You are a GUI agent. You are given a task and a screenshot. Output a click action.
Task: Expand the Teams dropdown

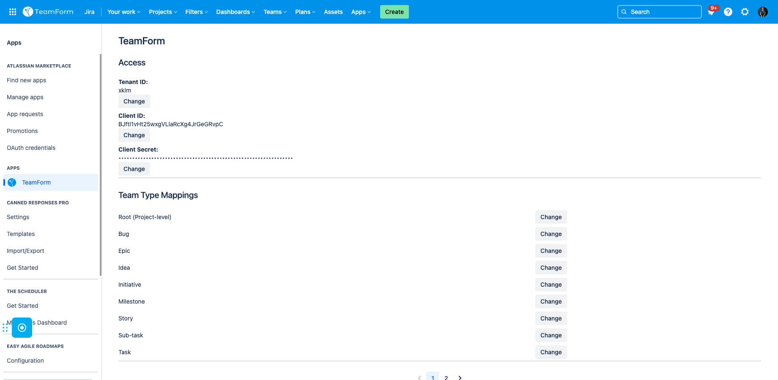pos(275,12)
